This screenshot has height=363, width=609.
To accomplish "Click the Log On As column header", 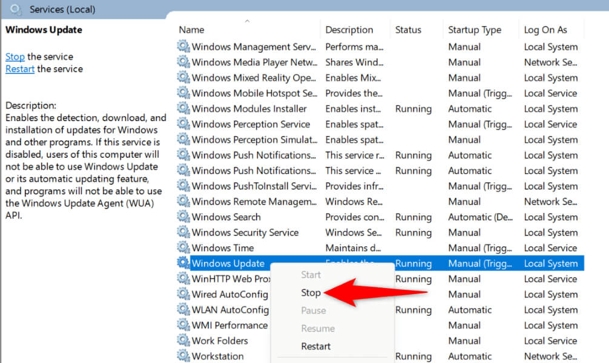I will coord(545,30).
